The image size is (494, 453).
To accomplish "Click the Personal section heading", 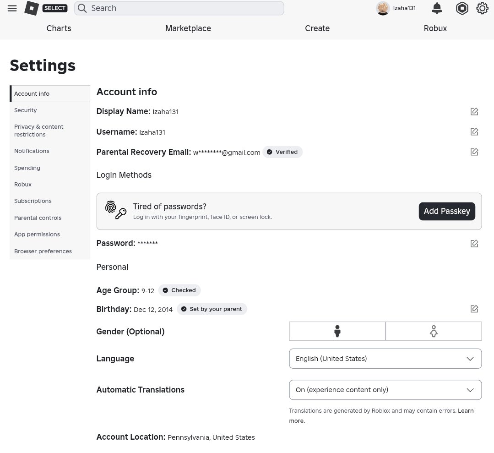I will [x=112, y=267].
